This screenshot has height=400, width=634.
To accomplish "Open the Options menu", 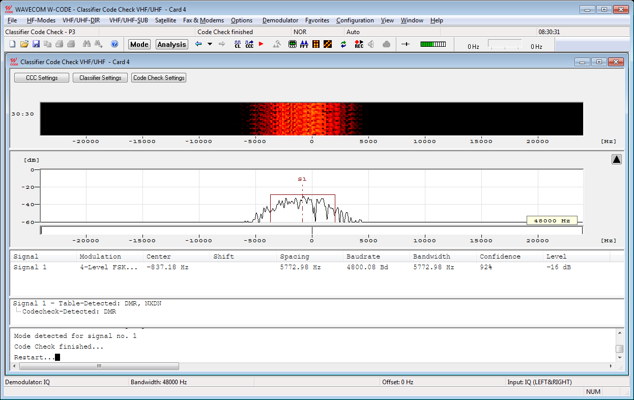I will click(x=242, y=20).
